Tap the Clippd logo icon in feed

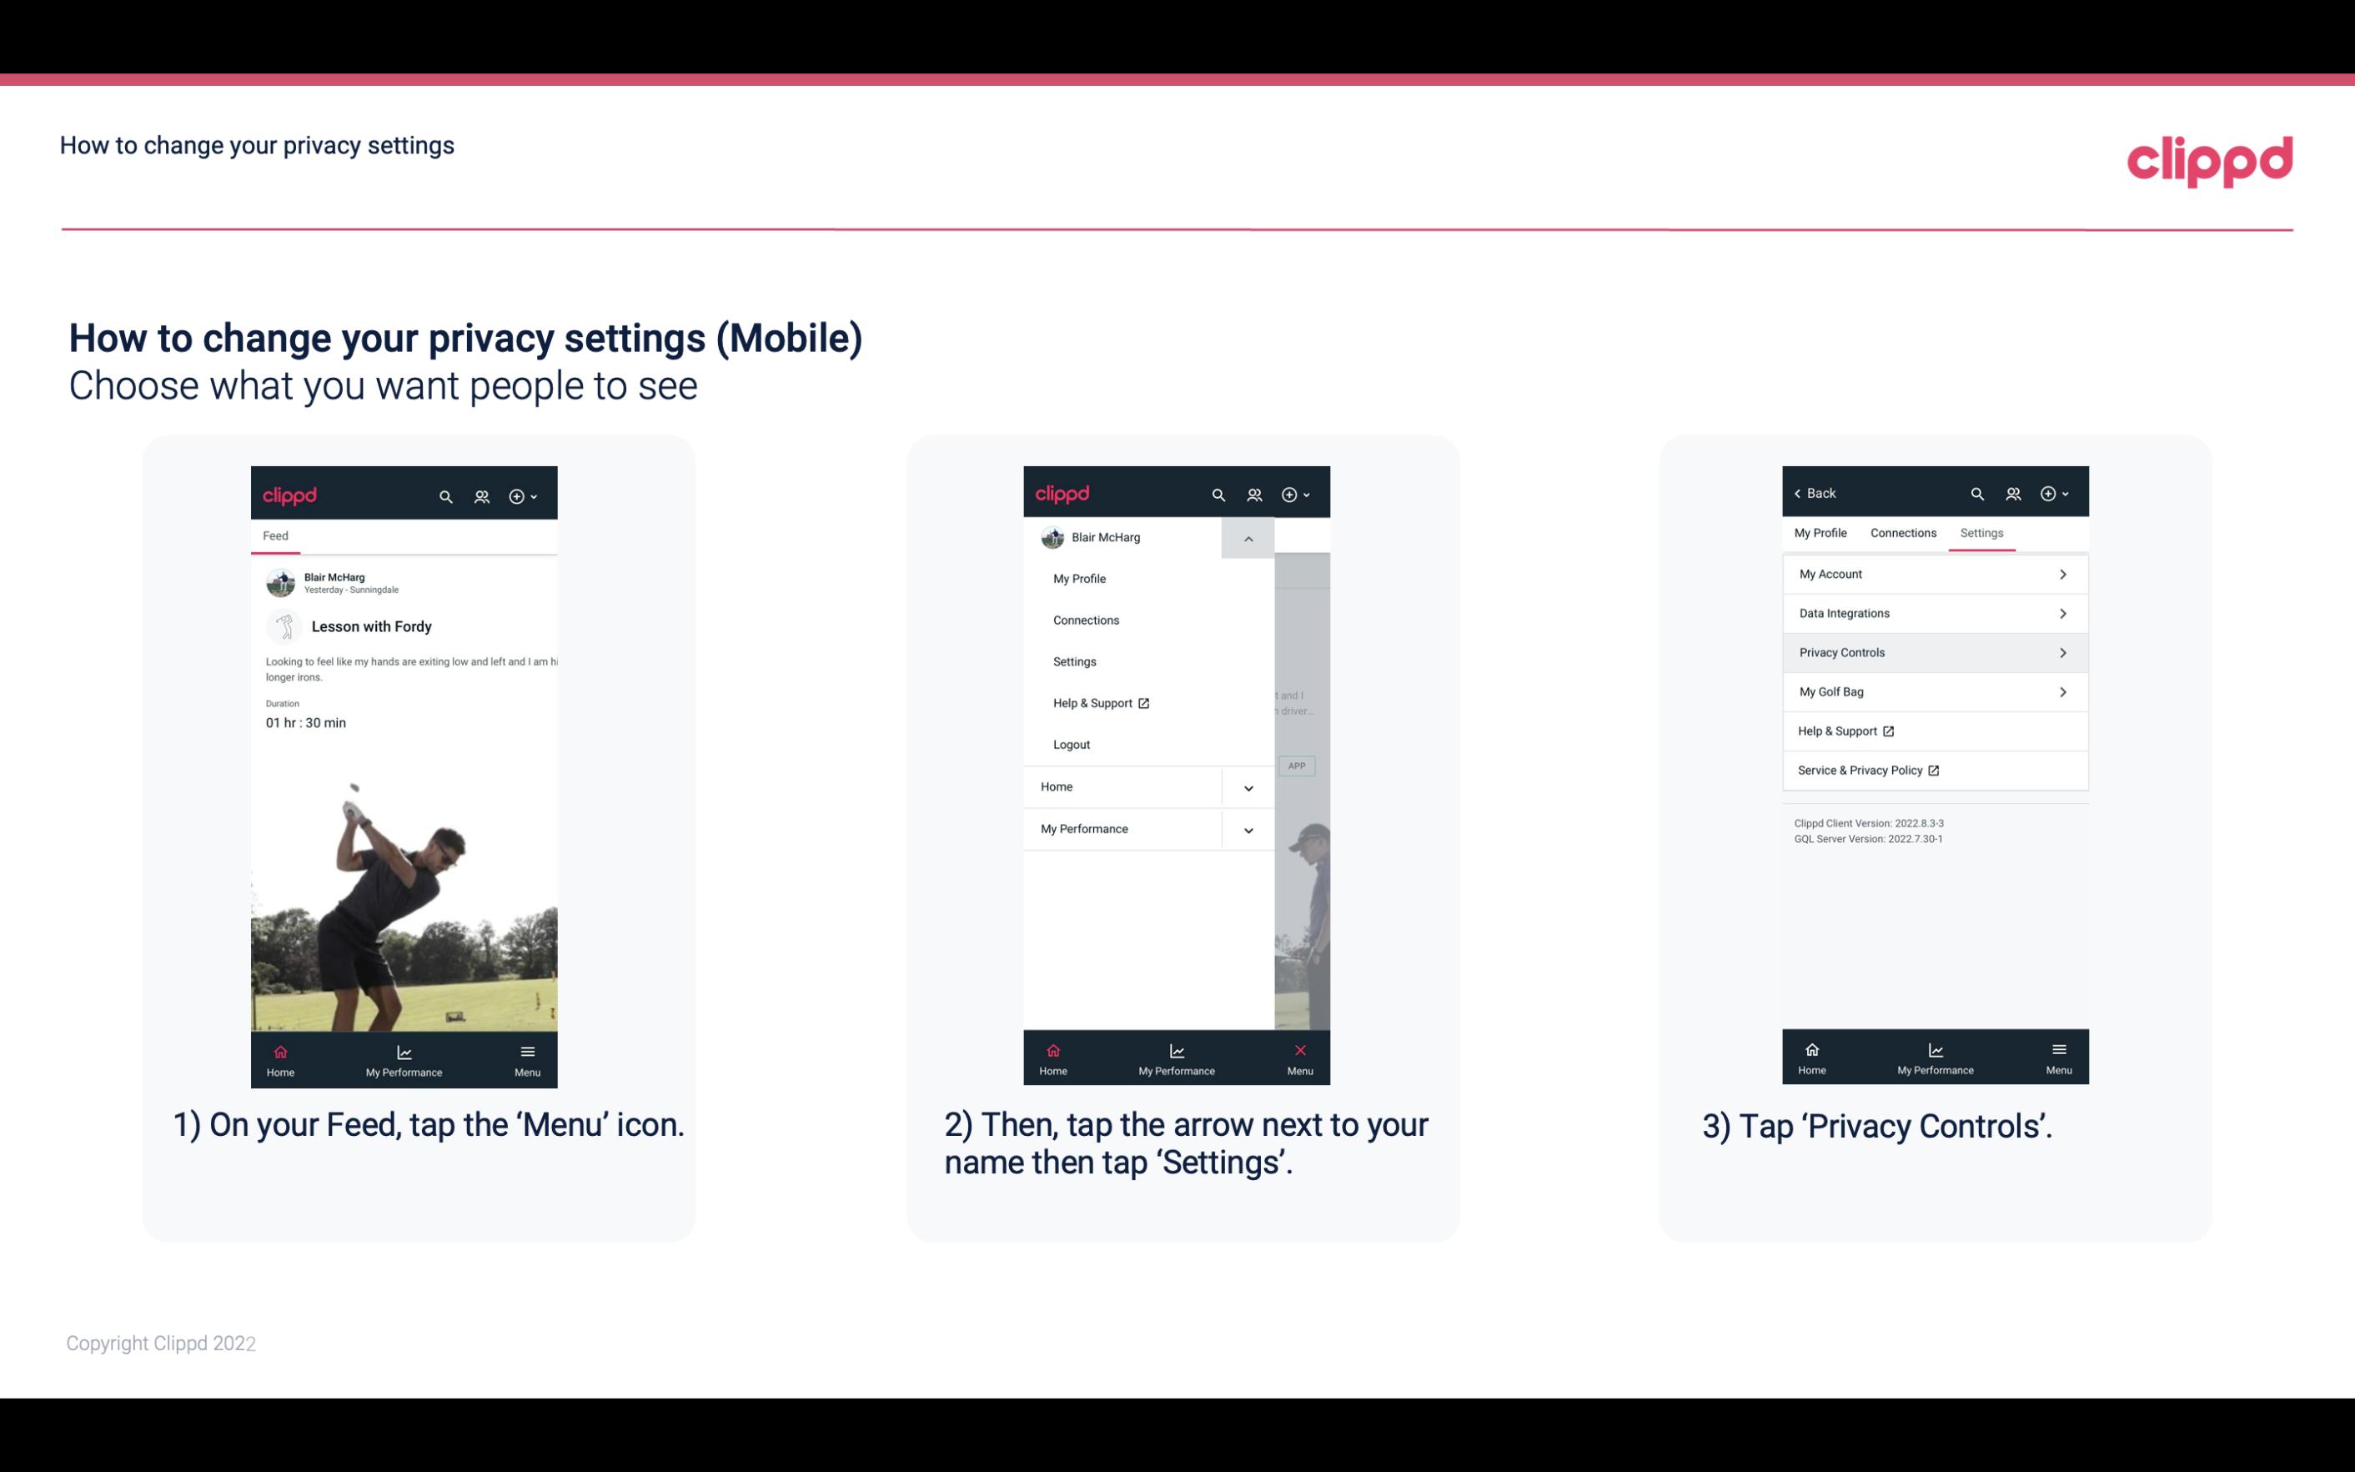pyautogui.click(x=290, y=494)
